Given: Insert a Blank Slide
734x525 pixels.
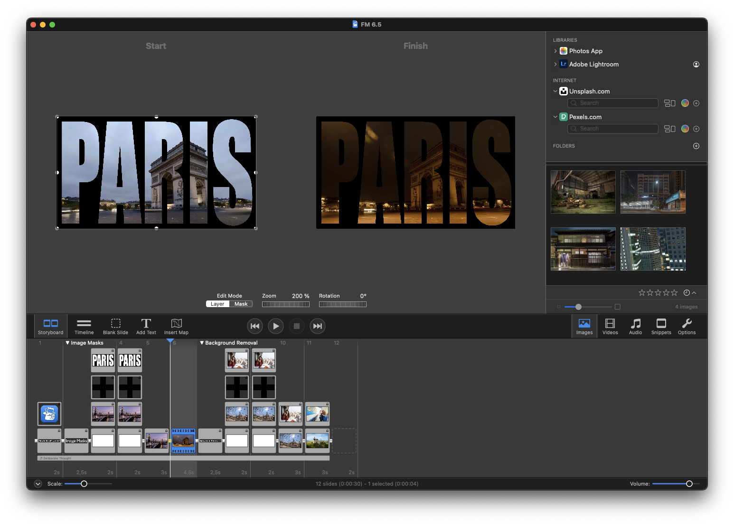Looking at the screenshot, I should tap(115, 326).
